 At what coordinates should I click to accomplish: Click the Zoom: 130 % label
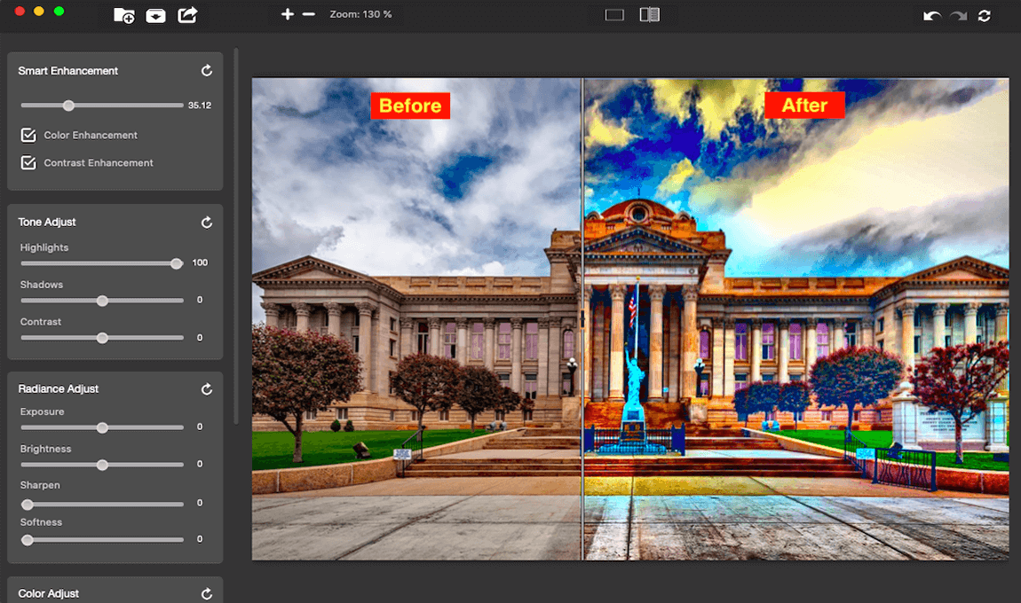(x=360, y=14)
